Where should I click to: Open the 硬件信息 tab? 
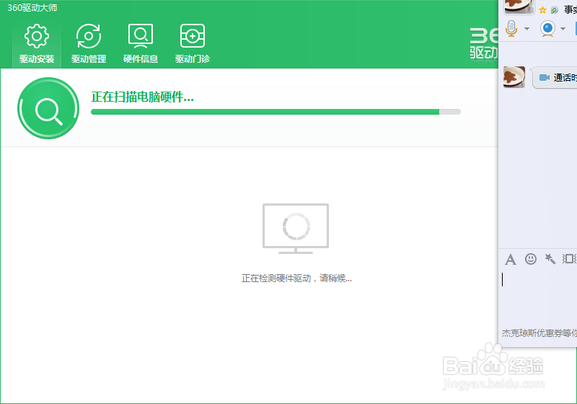(141, 43)
